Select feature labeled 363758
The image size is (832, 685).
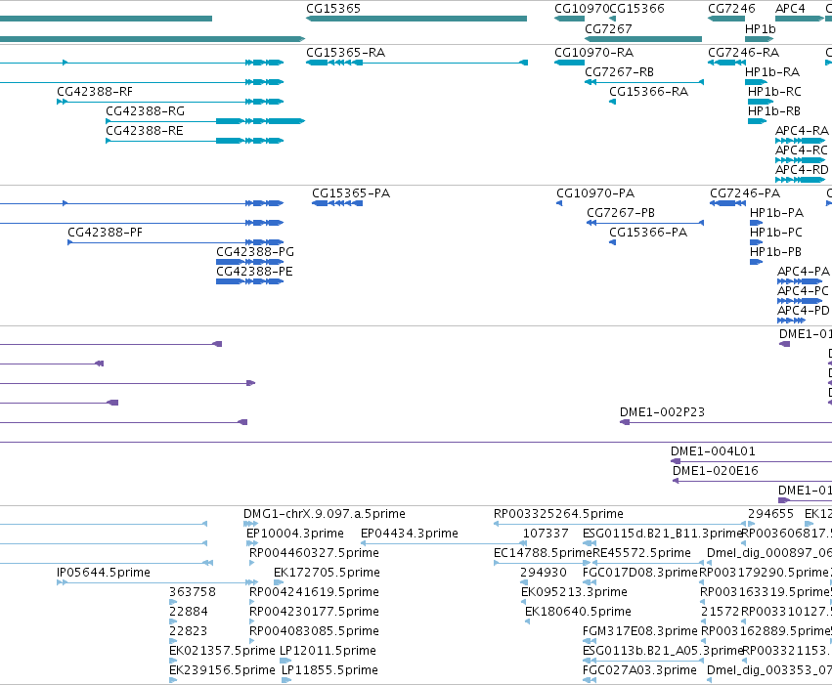[192, 592]
